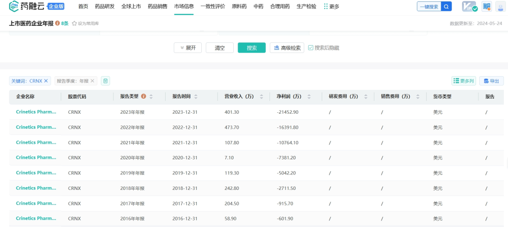Switch to the 药品研发 tab

[104, 7]
